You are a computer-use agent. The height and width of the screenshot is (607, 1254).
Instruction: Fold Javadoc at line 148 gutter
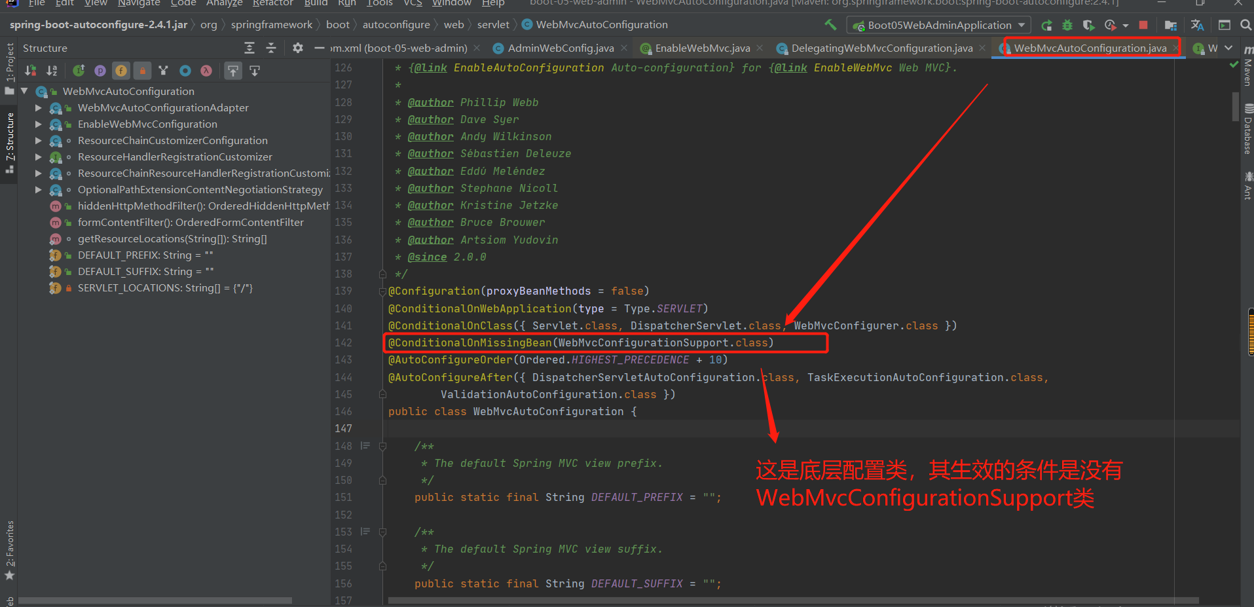point(382,446)
